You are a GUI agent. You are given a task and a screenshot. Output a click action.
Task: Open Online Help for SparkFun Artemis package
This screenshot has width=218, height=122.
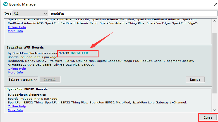pyautogui.click(x=17, y=27)
